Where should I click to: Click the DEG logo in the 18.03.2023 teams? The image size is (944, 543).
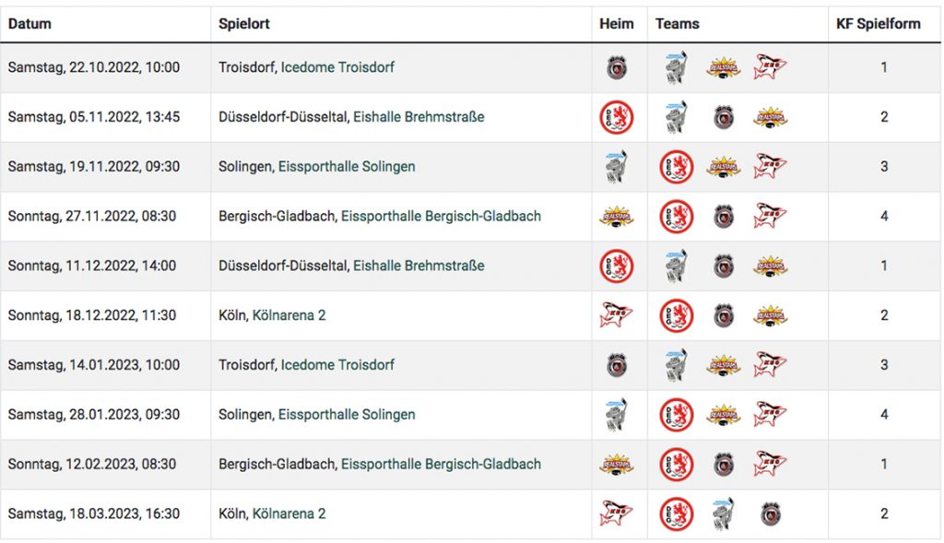click(677, 513)
